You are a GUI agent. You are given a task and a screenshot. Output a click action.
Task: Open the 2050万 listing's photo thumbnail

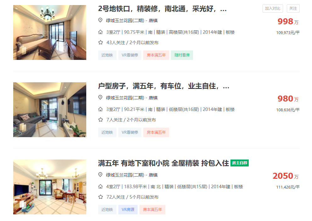point(50,187)
